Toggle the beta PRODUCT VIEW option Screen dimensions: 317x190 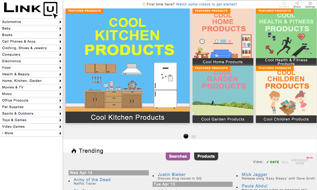[x=300, y=161]
